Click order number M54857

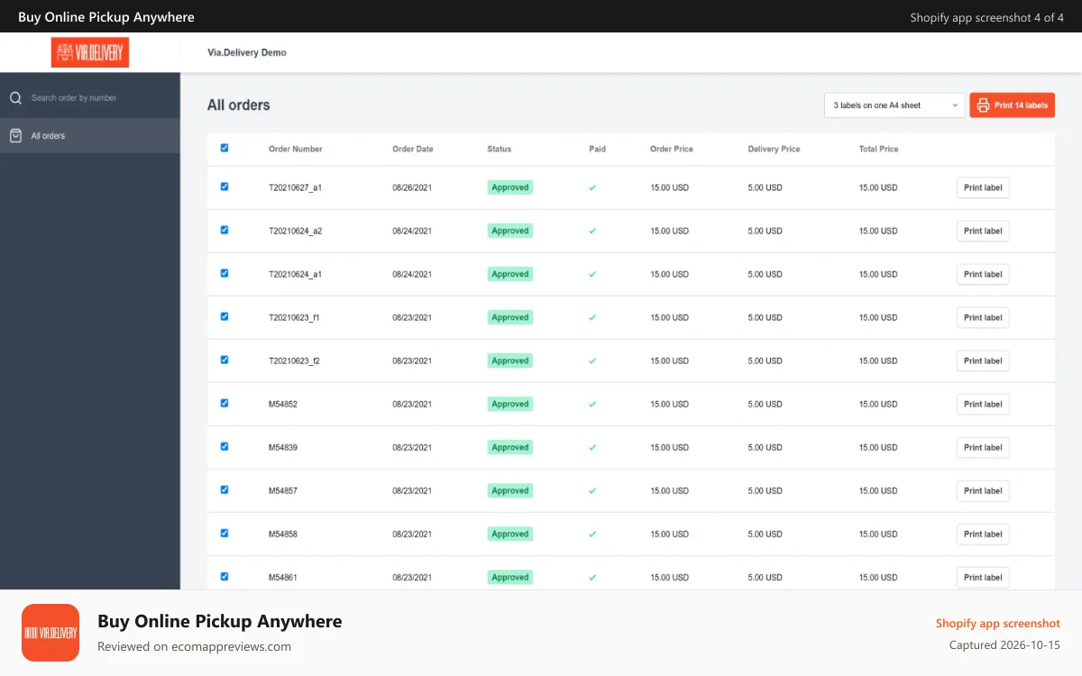pyautogui.click(x=283, y=490)
